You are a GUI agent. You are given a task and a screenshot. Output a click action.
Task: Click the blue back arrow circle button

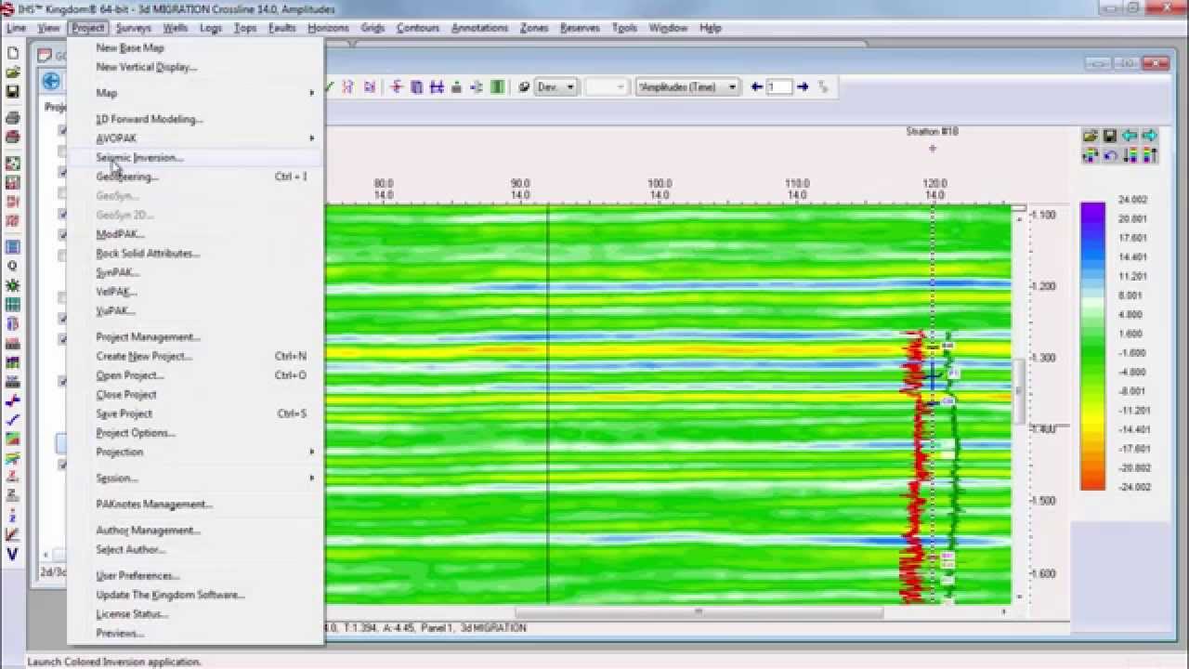51,81
